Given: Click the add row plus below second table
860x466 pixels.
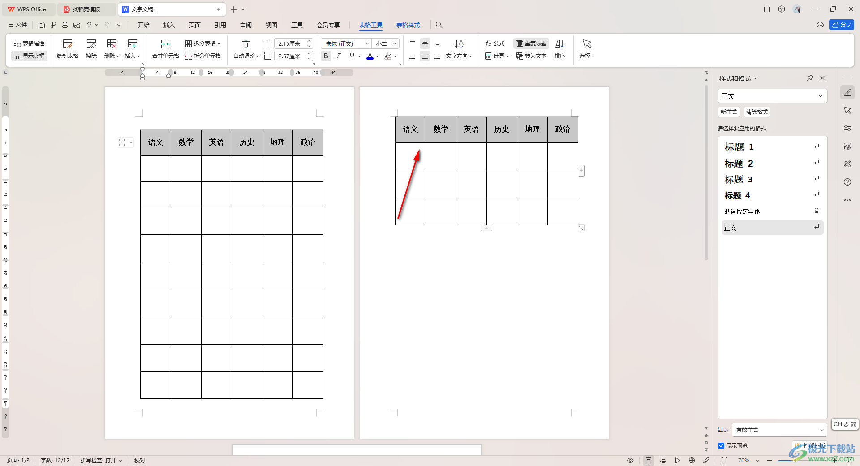Looking at the screenshot, I should [x=486, y=228].
